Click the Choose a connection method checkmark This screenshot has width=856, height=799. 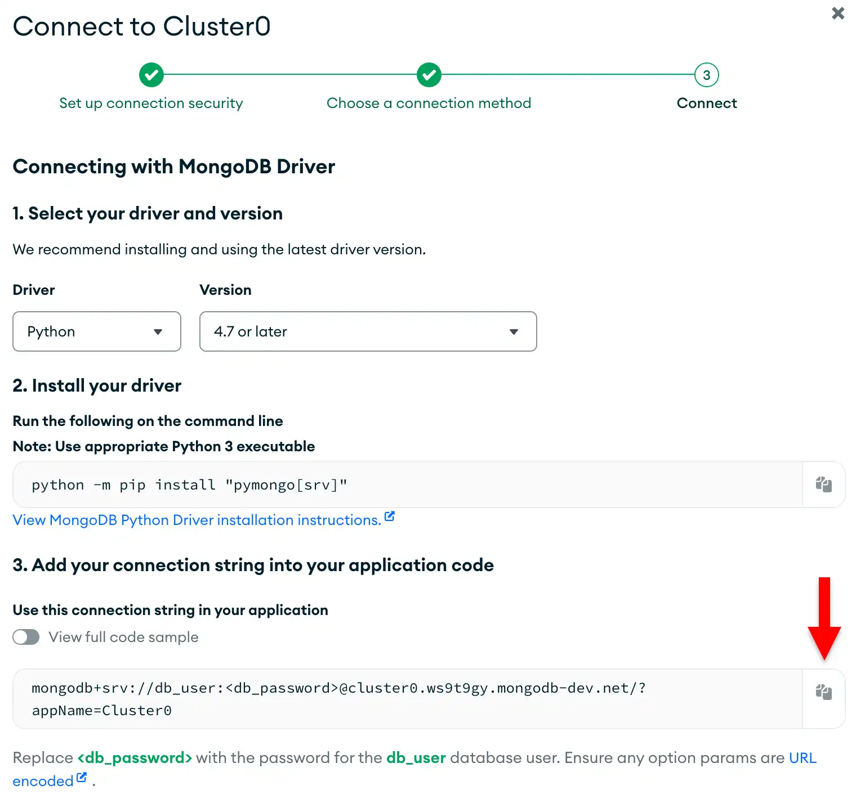429,74
